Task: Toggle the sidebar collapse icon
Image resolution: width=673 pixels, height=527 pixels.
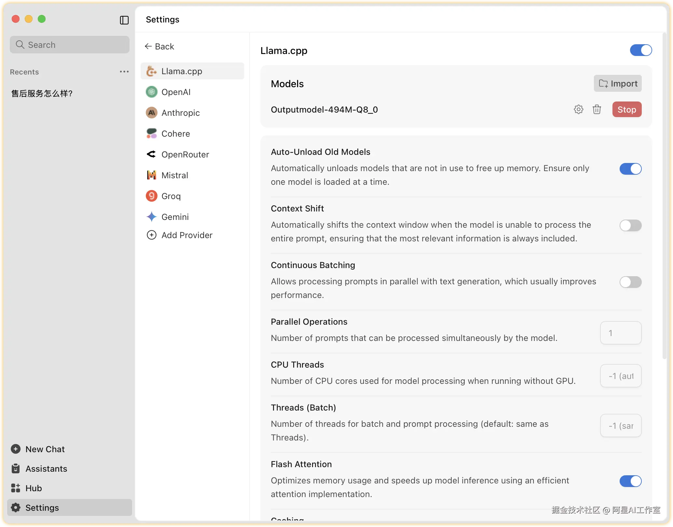Action: (x=124, y=20)
